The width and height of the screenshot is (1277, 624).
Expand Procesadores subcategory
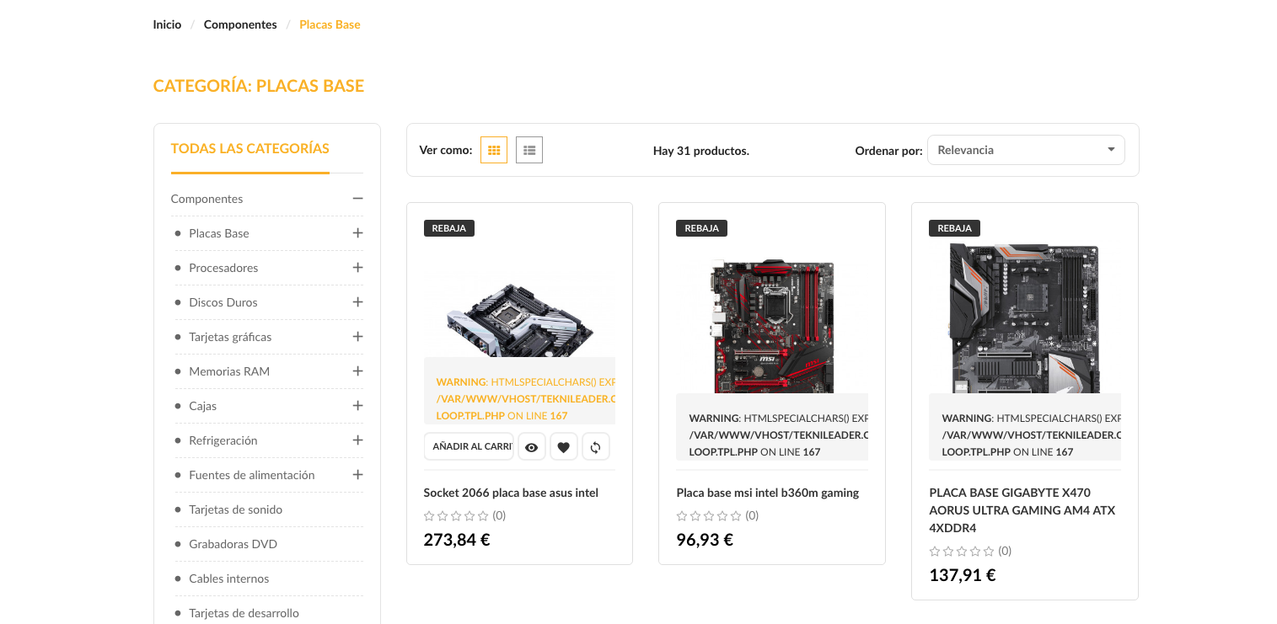pos(357,268)
